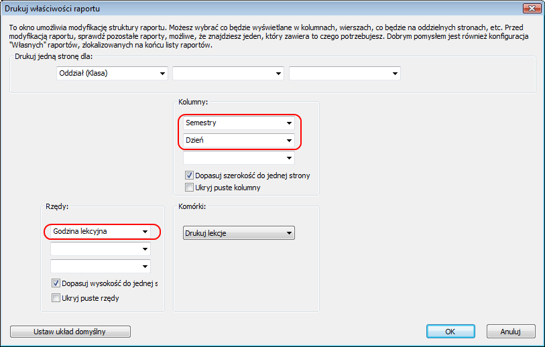The image size is (545, 347).
Task: Click the Ustaw układ domyślny button
Action: (70, 332)
